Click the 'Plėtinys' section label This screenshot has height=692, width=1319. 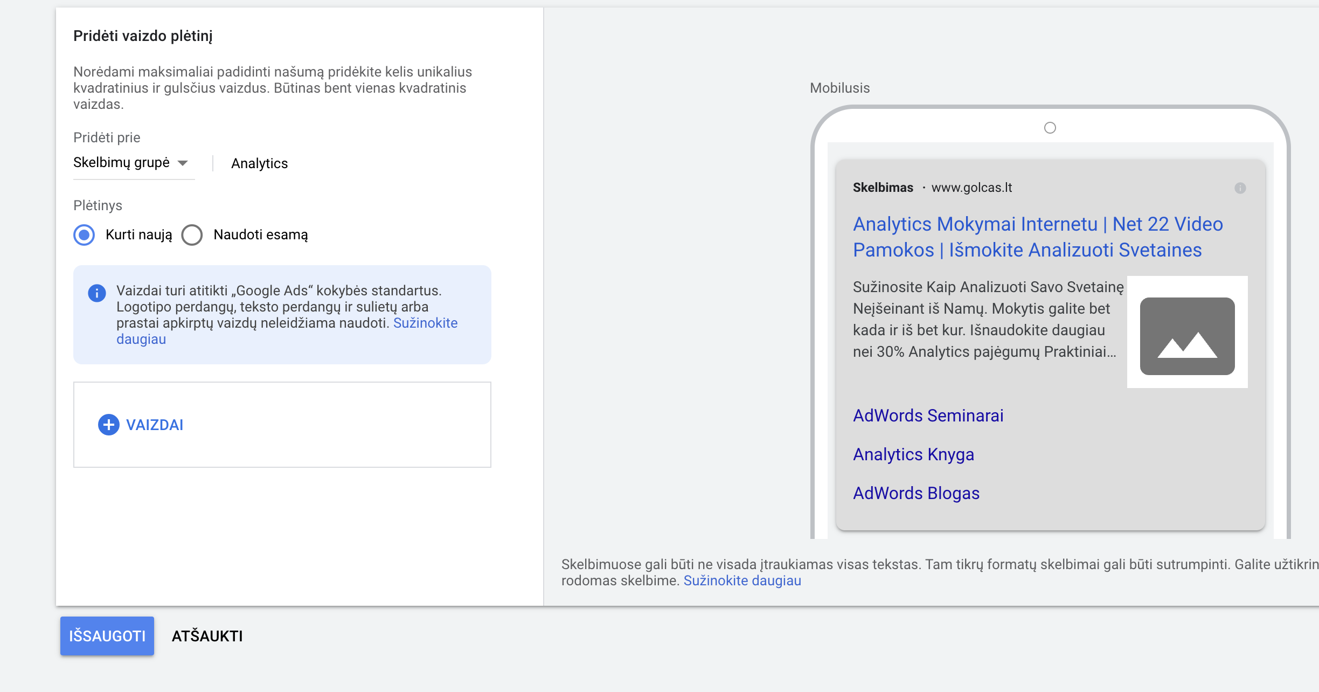point(98,205)
